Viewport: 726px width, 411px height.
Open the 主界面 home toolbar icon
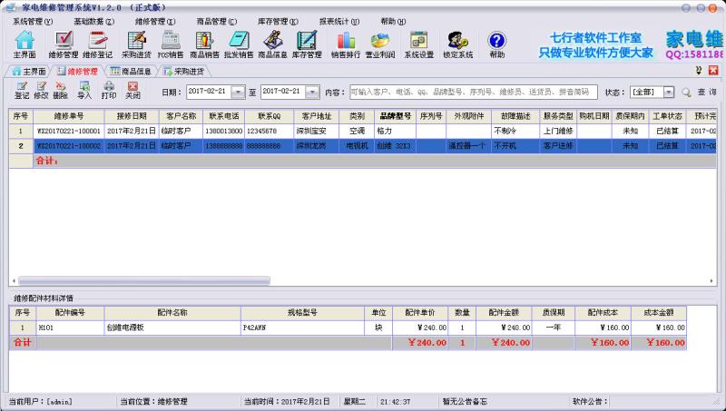25,44
